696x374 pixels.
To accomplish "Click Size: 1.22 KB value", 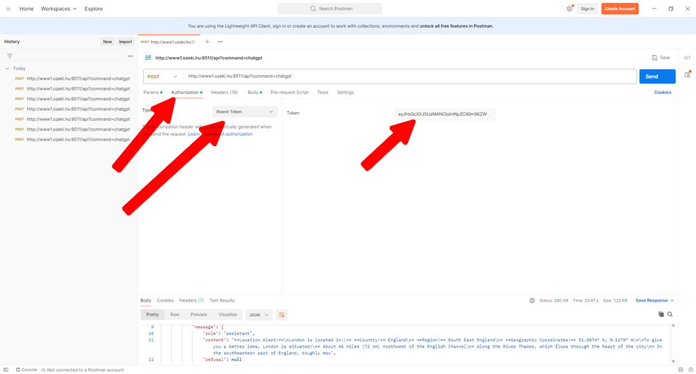I will coord(615,300).
